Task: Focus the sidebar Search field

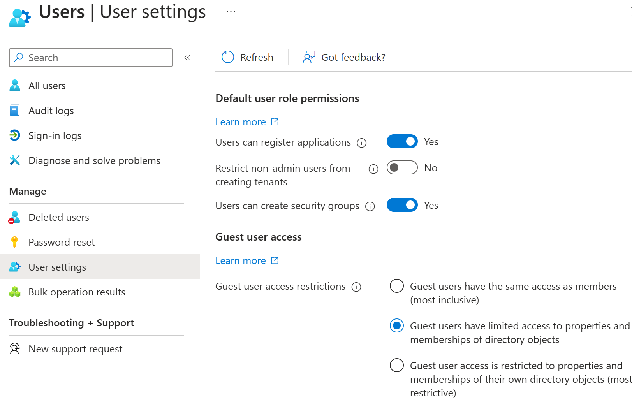Action: (91, 58)
